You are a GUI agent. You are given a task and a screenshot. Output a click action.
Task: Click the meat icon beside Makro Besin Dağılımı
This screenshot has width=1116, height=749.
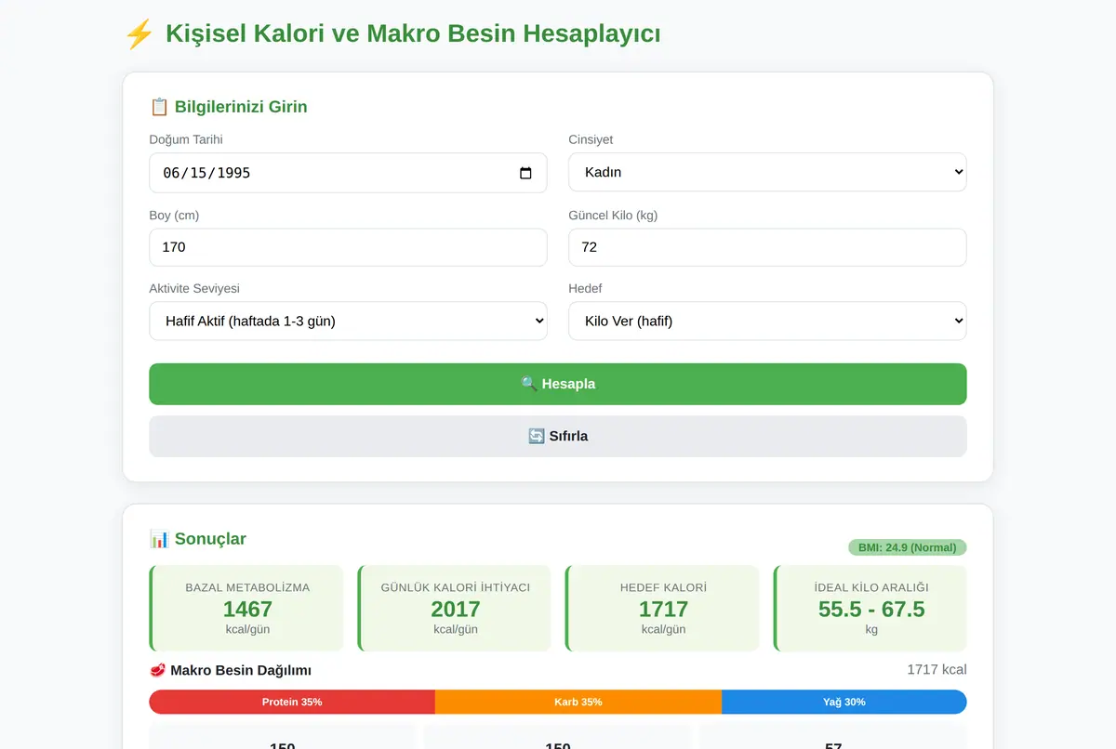157,670
